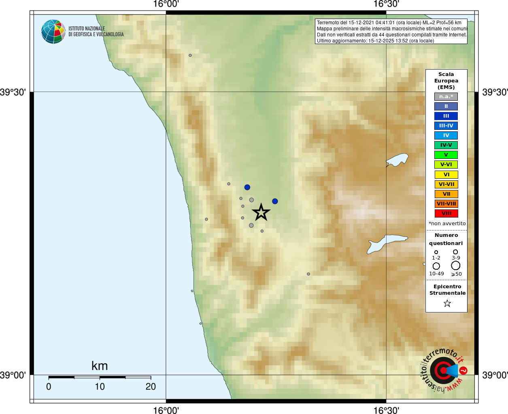Select the northernmost gray marker on map

[x=190, y=55]
